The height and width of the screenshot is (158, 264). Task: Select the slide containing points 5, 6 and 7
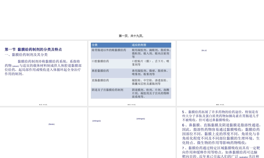pyautogui.click(x=220, y=132)
